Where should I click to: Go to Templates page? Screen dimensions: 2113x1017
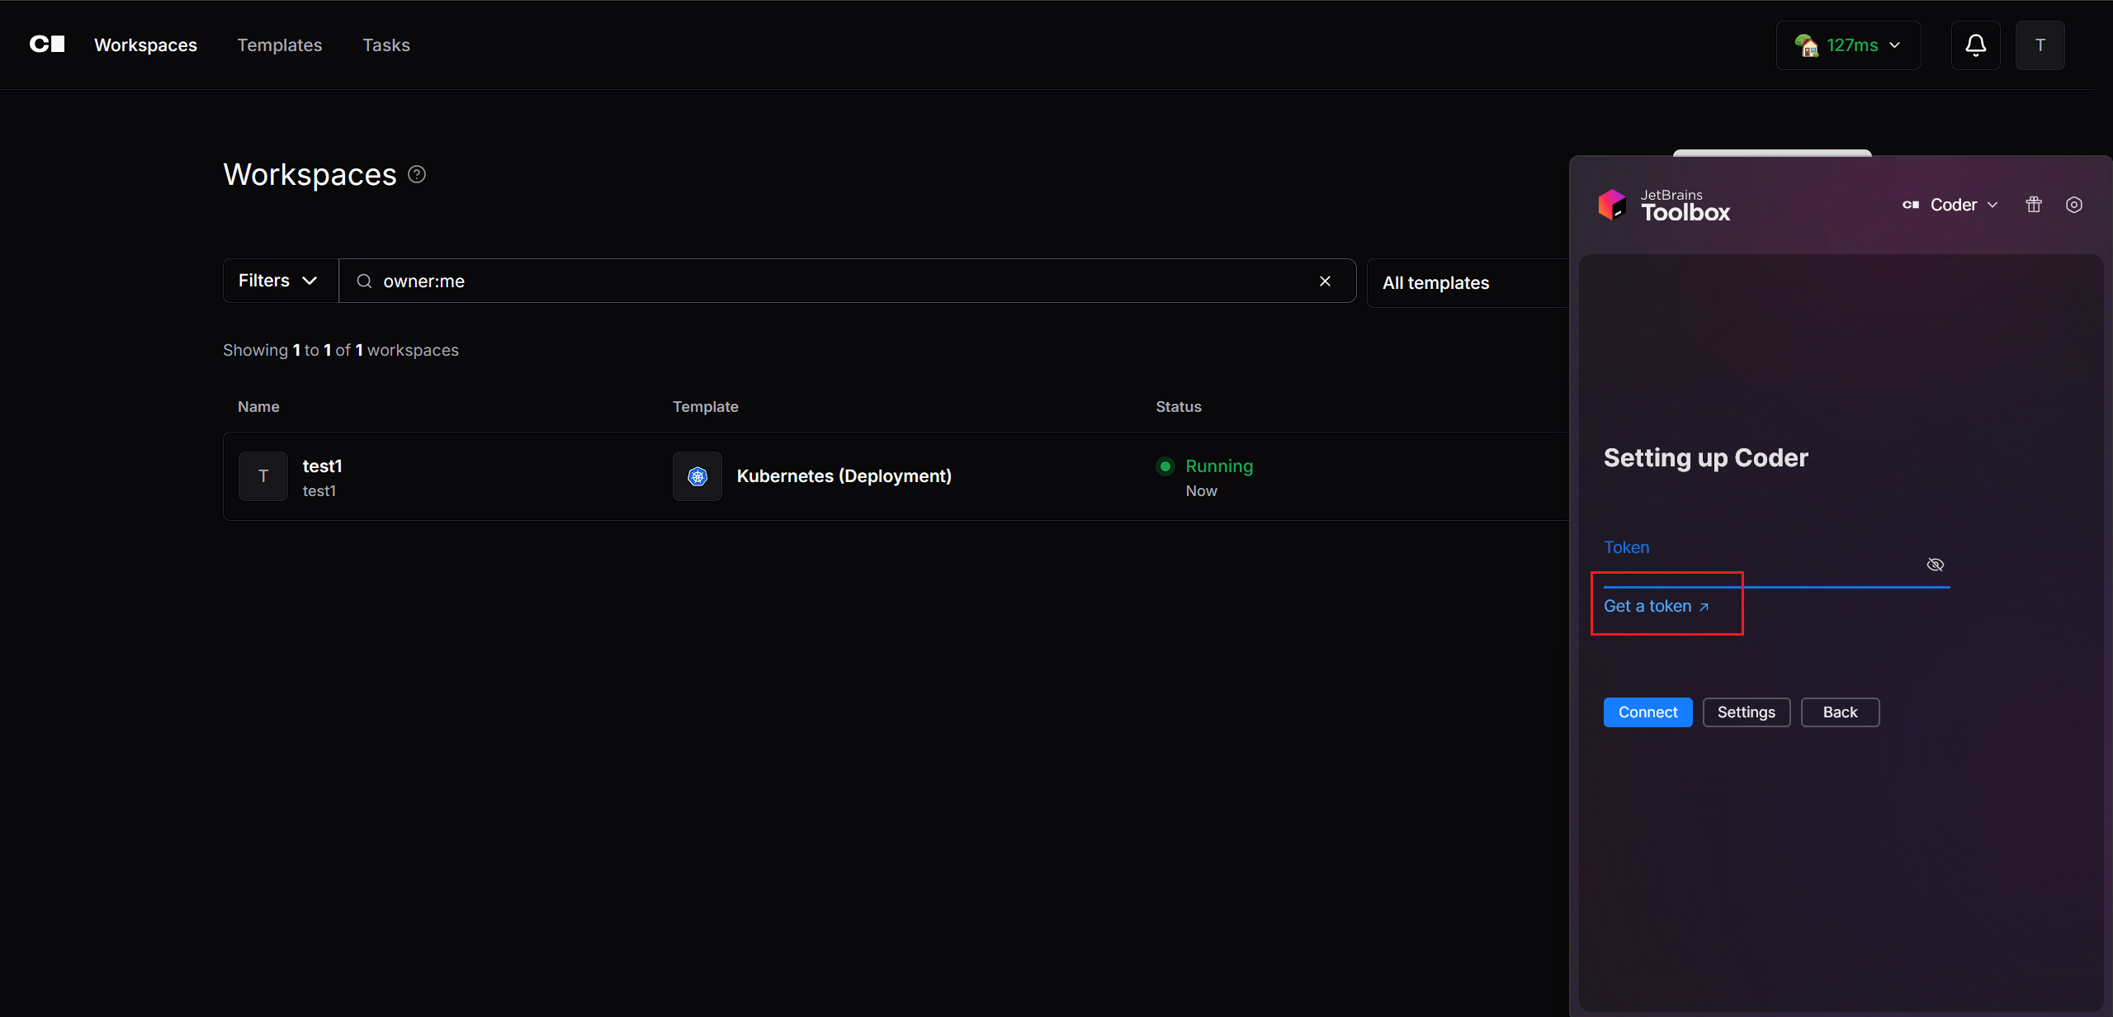[x=280, y=45]
